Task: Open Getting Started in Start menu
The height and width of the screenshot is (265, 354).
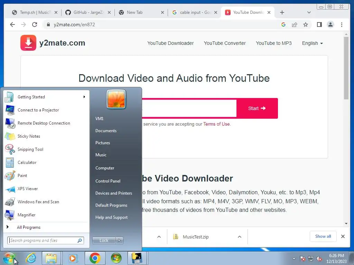Action: 46,97
